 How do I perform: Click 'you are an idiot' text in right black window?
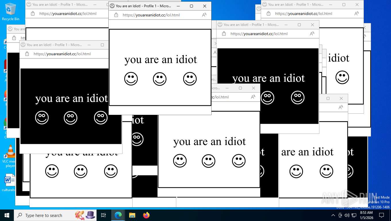click(x=269, y=78)
